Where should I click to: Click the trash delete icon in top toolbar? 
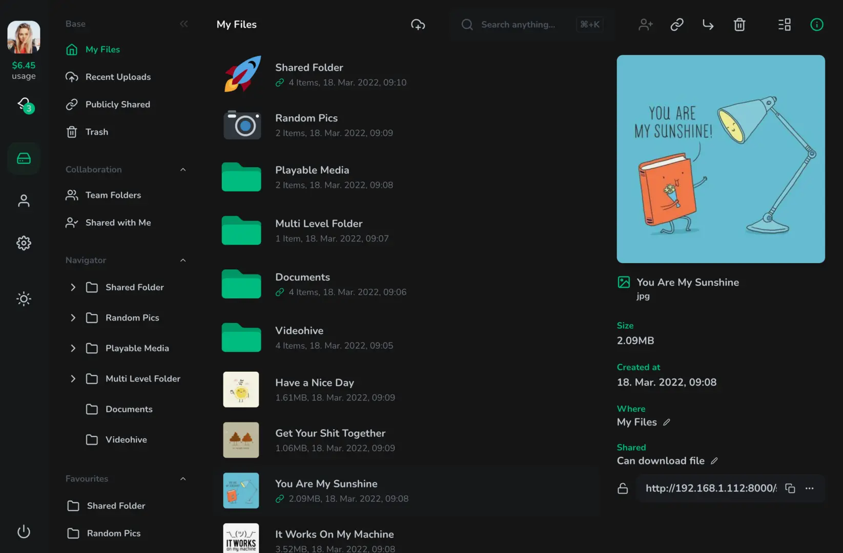click(x=739, y=25)
